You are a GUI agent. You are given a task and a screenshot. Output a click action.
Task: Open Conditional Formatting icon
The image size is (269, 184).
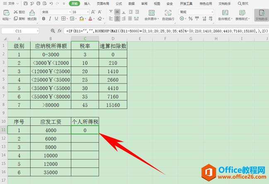pos(225,13)
